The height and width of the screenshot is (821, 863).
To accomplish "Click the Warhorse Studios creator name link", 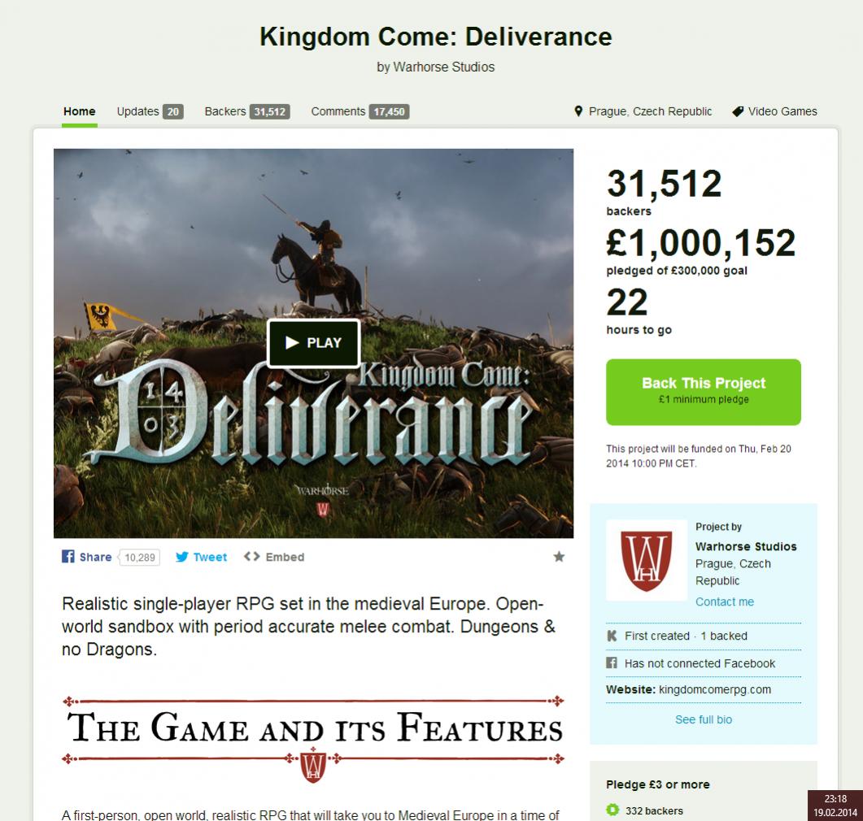I will tap(746, 546).
